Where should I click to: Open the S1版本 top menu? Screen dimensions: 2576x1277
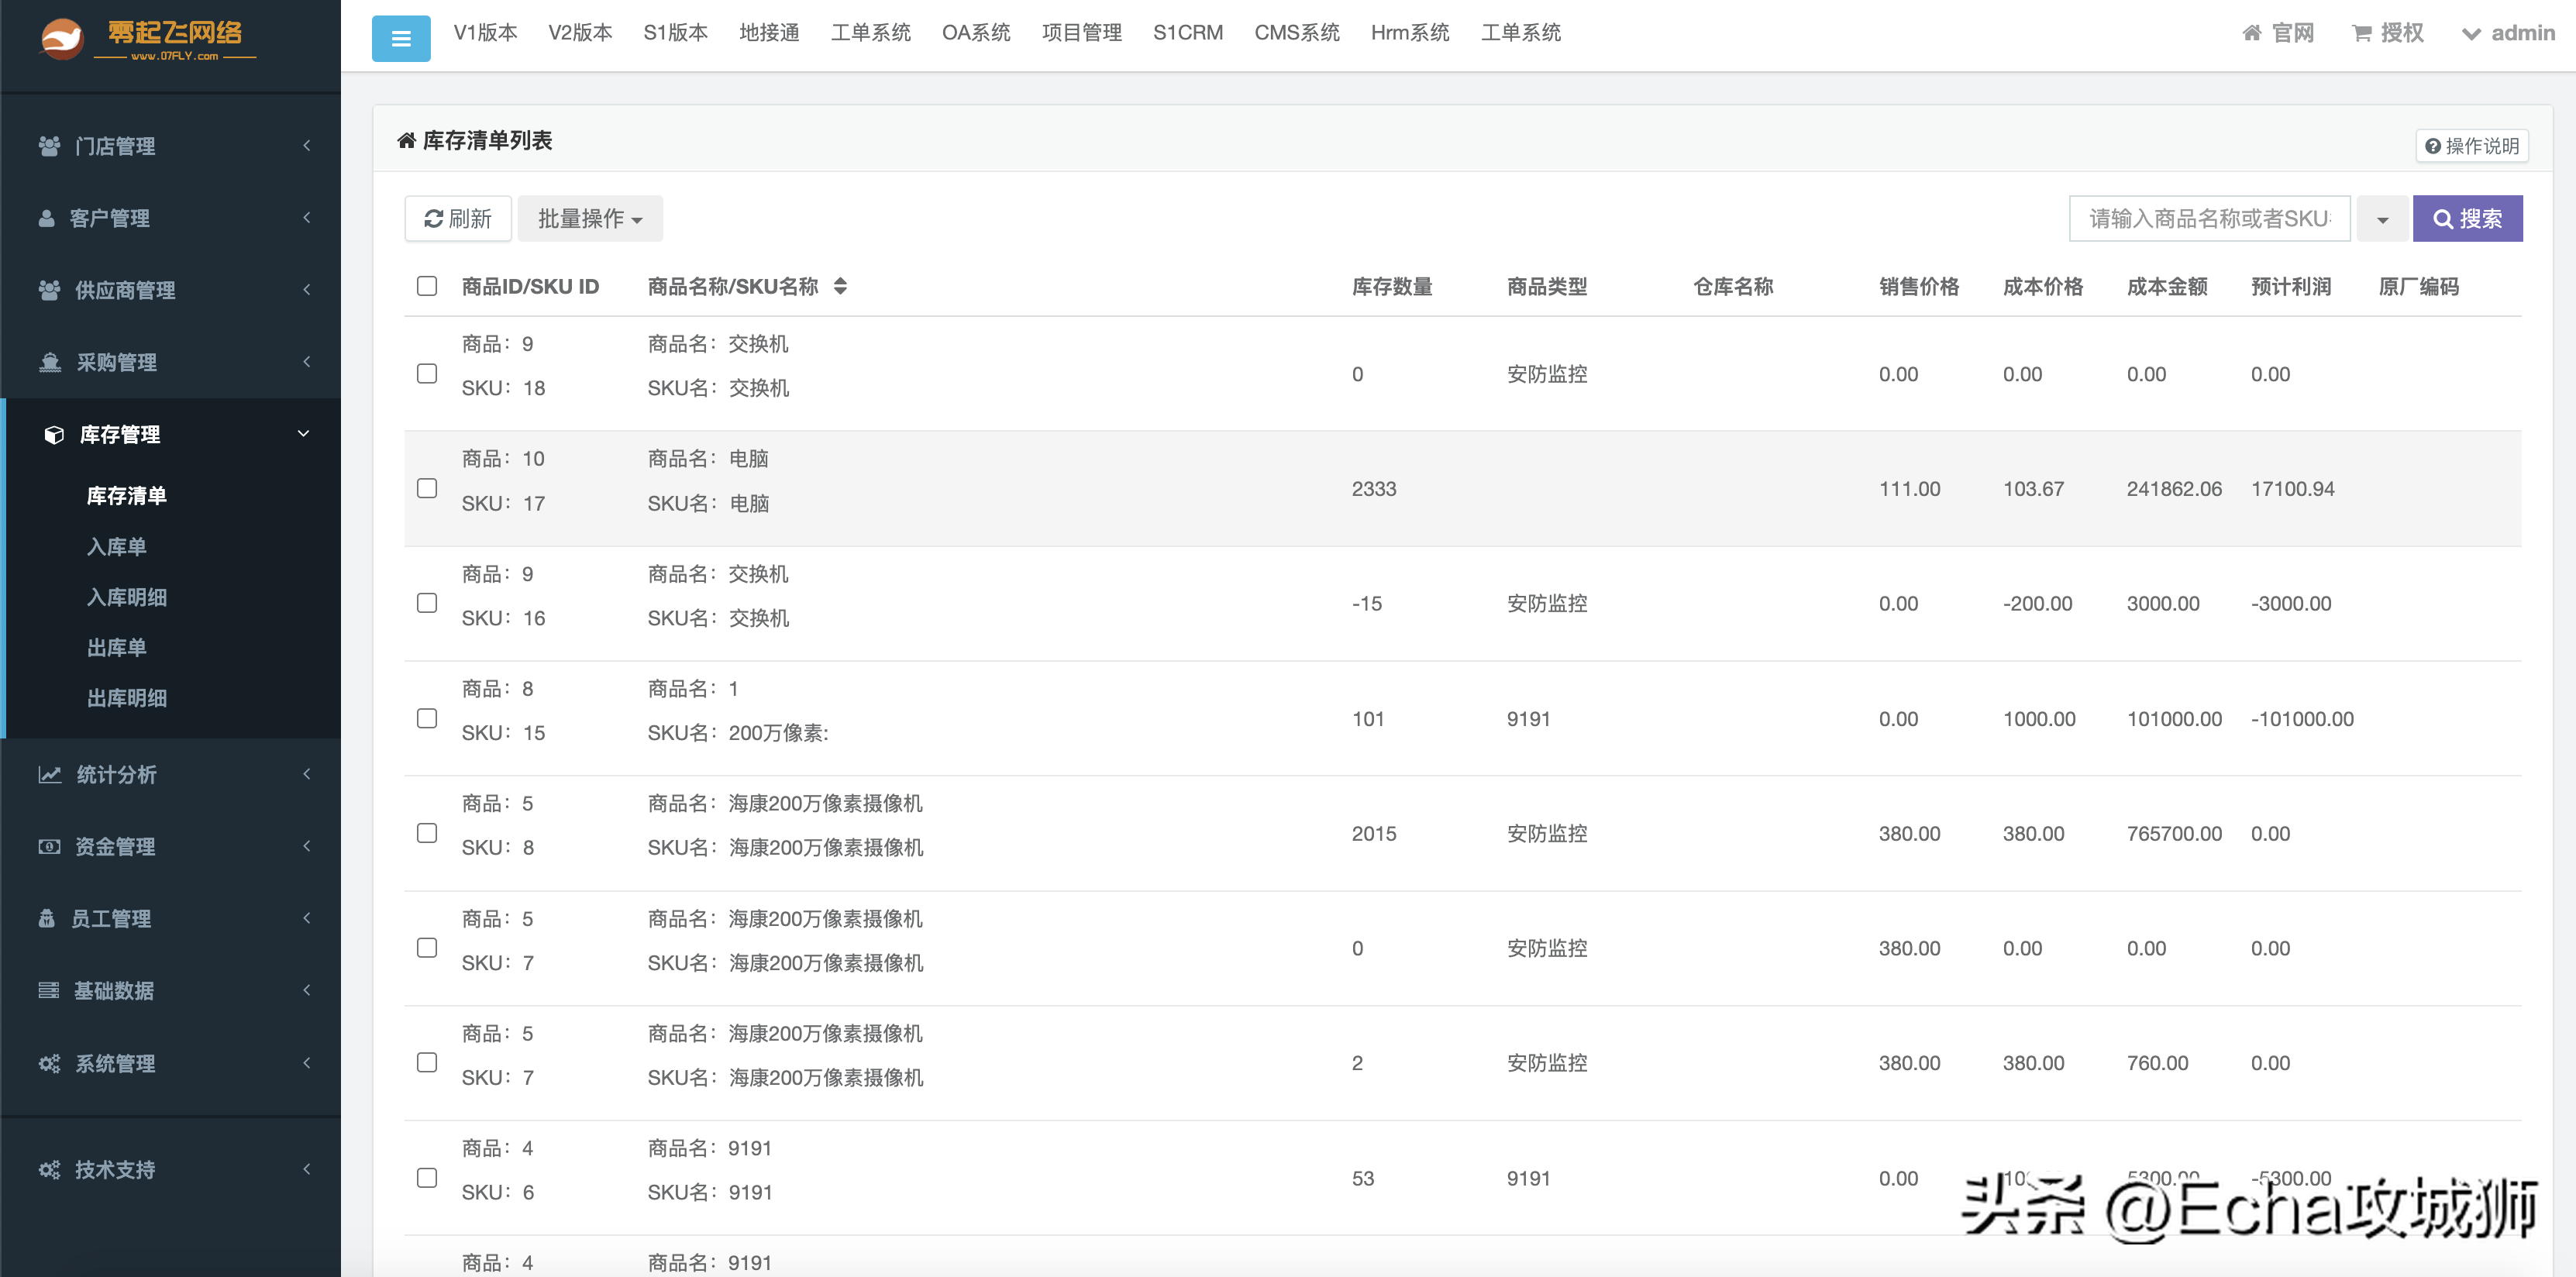(x=675, y=33)
